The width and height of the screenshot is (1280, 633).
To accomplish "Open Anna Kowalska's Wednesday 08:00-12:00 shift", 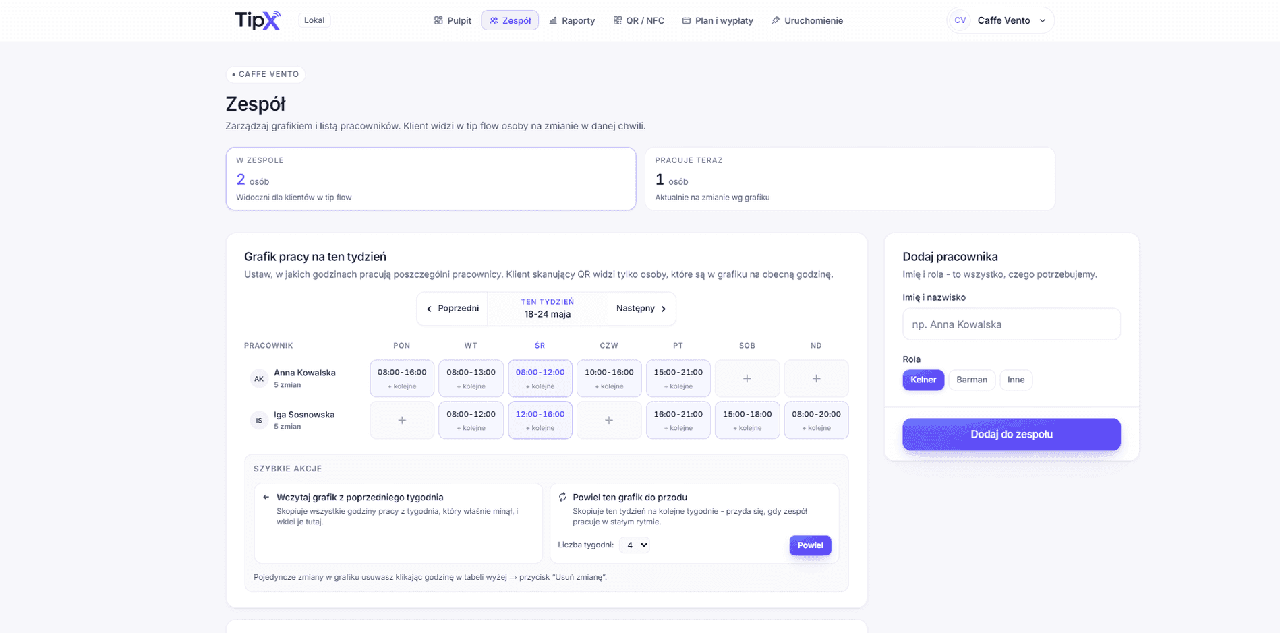I will pos(540,378).
